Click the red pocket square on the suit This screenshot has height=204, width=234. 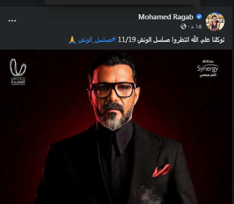(161, 171)
